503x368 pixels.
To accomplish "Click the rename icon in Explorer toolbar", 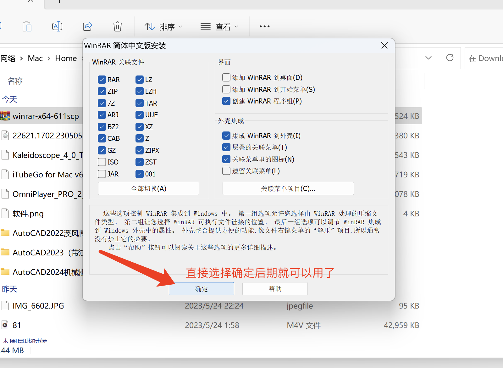I will tap(57, 26).
